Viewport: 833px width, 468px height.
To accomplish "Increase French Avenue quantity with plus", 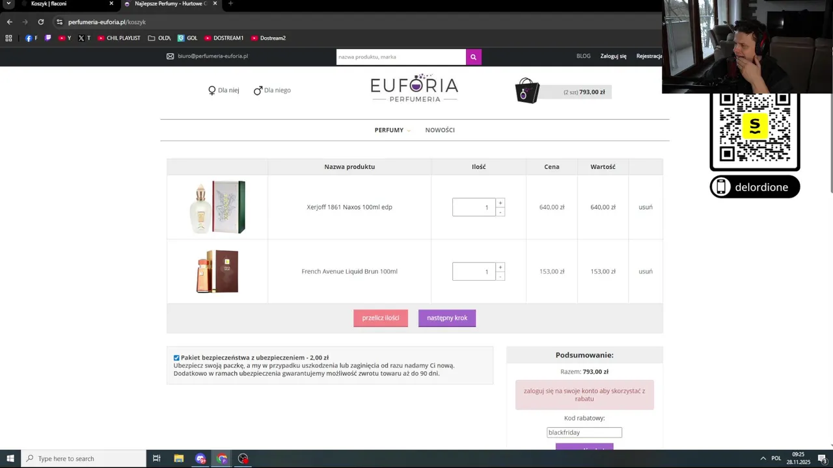I will 500,267.
